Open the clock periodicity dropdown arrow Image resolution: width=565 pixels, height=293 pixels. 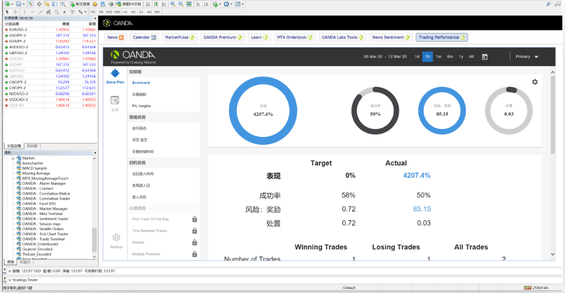tap(232, 4)
